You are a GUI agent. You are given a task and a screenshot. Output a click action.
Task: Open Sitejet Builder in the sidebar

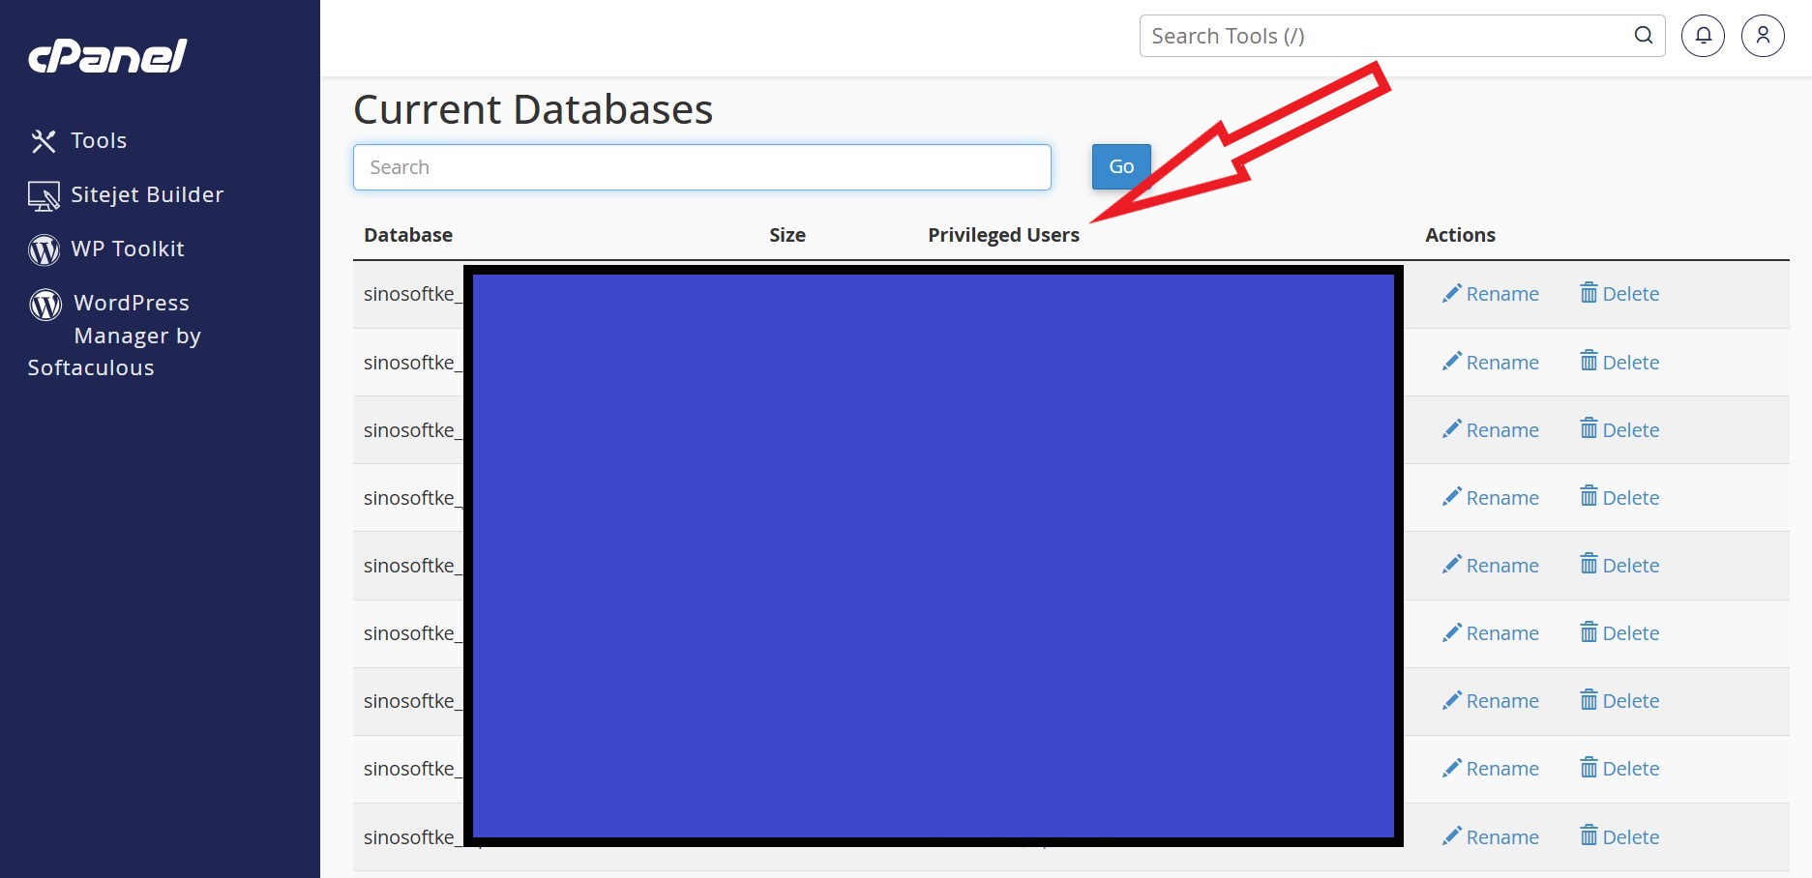point(147,195)
